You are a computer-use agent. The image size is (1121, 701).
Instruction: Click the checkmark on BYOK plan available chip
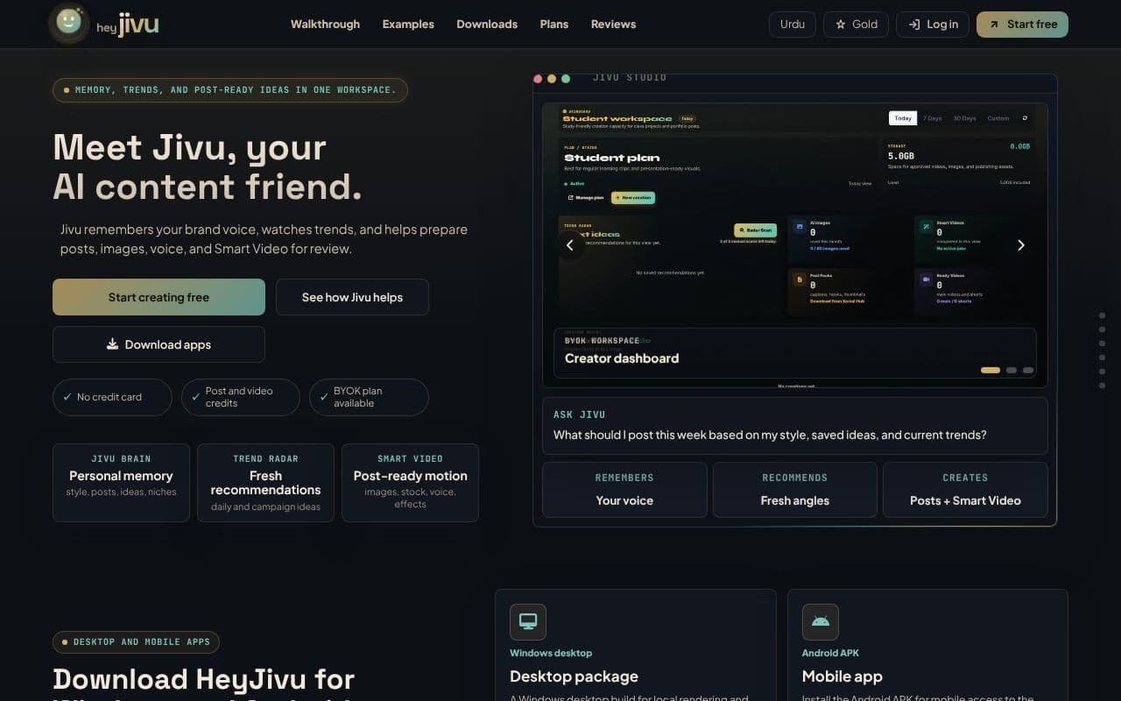tap(324, 397)
